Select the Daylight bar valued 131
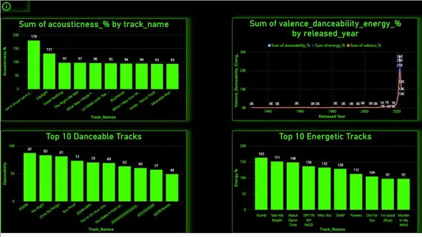The width and height of the screenshot is (422, 237). pos(49,71)
